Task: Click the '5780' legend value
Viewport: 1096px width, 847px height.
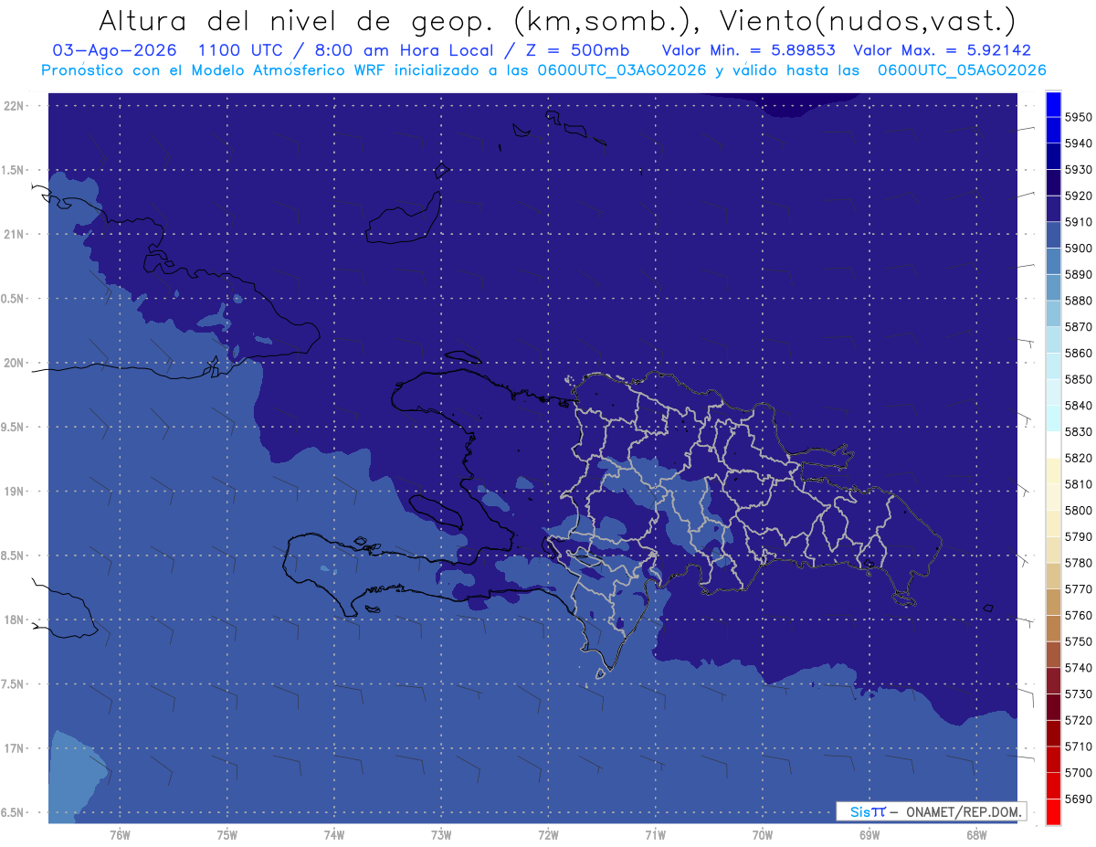Action: tap(1078, 563)
